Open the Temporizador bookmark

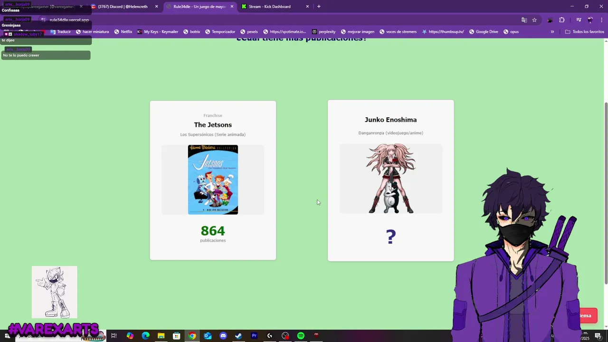(220, 32)
